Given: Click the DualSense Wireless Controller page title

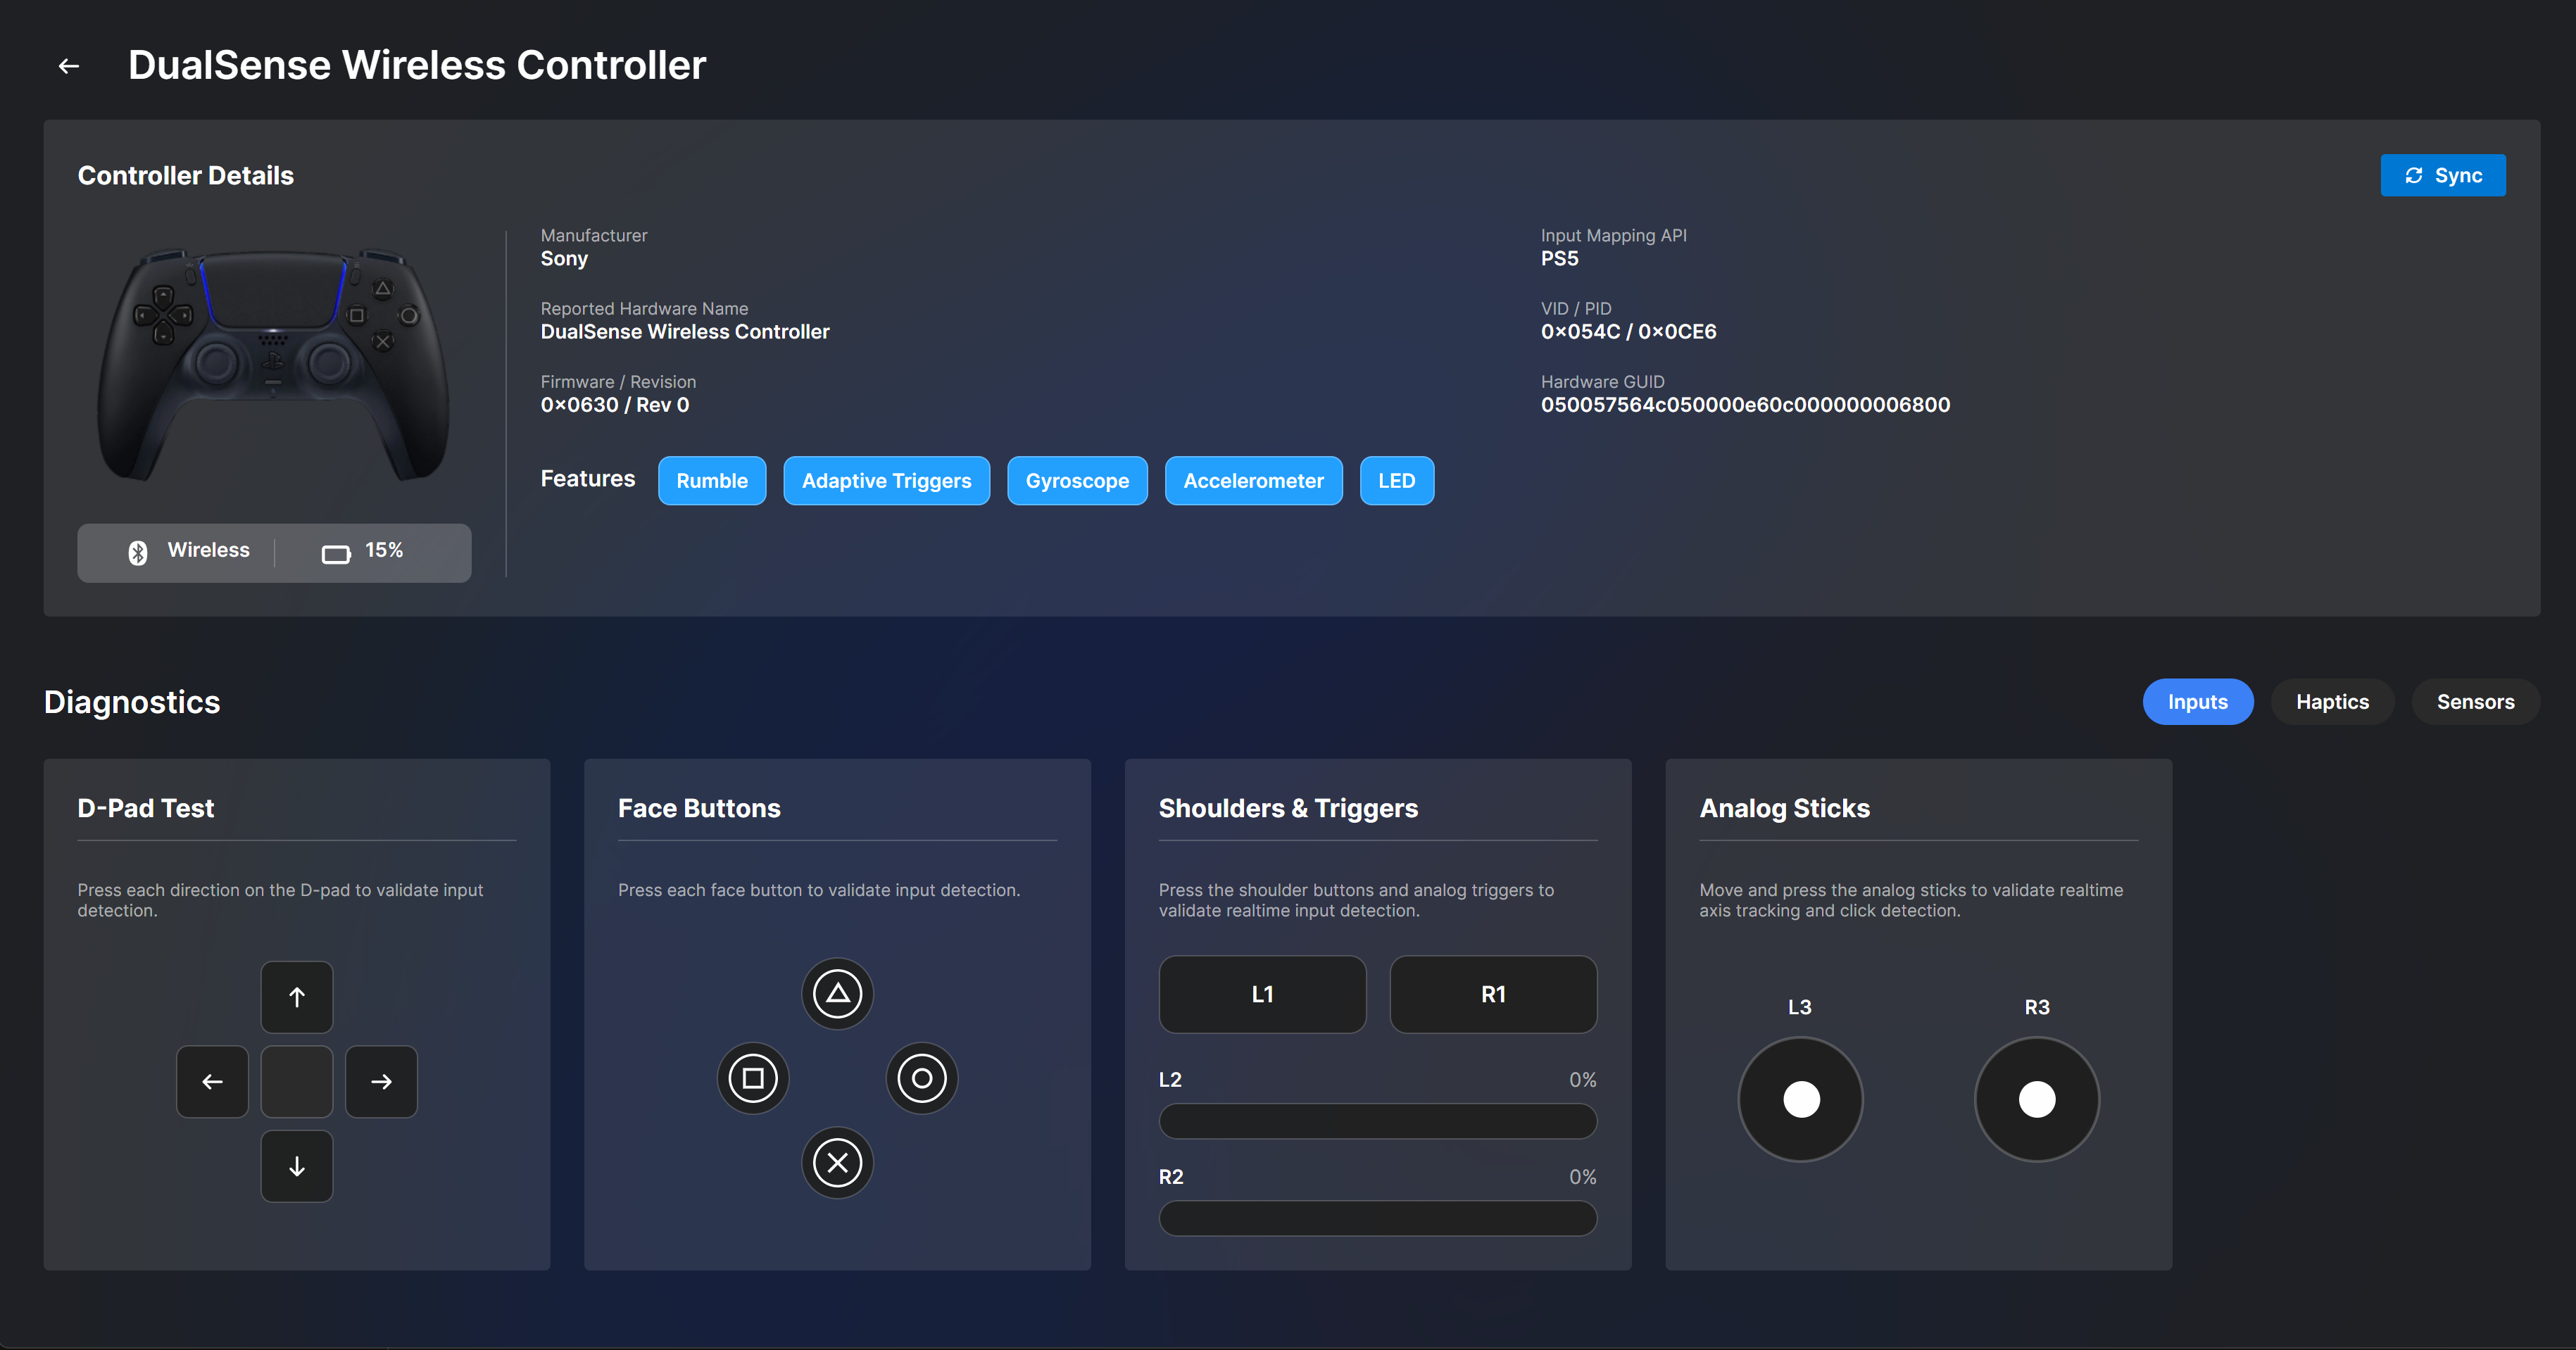Looking at the screenshot, I should pos(417,65).
